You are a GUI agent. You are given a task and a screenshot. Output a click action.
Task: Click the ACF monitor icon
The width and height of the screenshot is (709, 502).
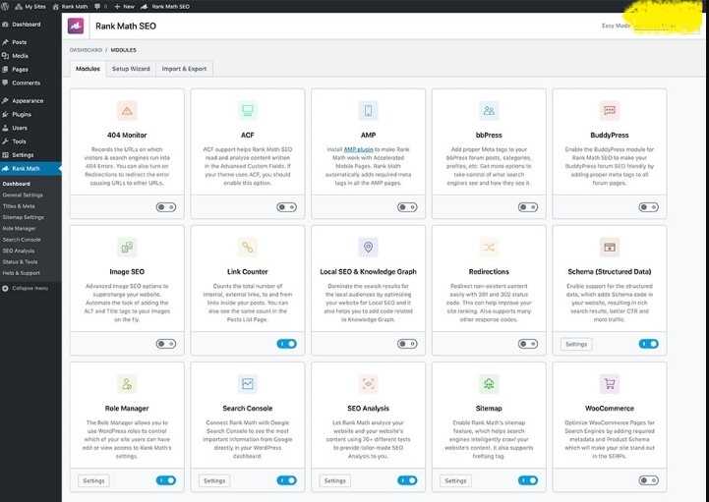tap(248, 110)
